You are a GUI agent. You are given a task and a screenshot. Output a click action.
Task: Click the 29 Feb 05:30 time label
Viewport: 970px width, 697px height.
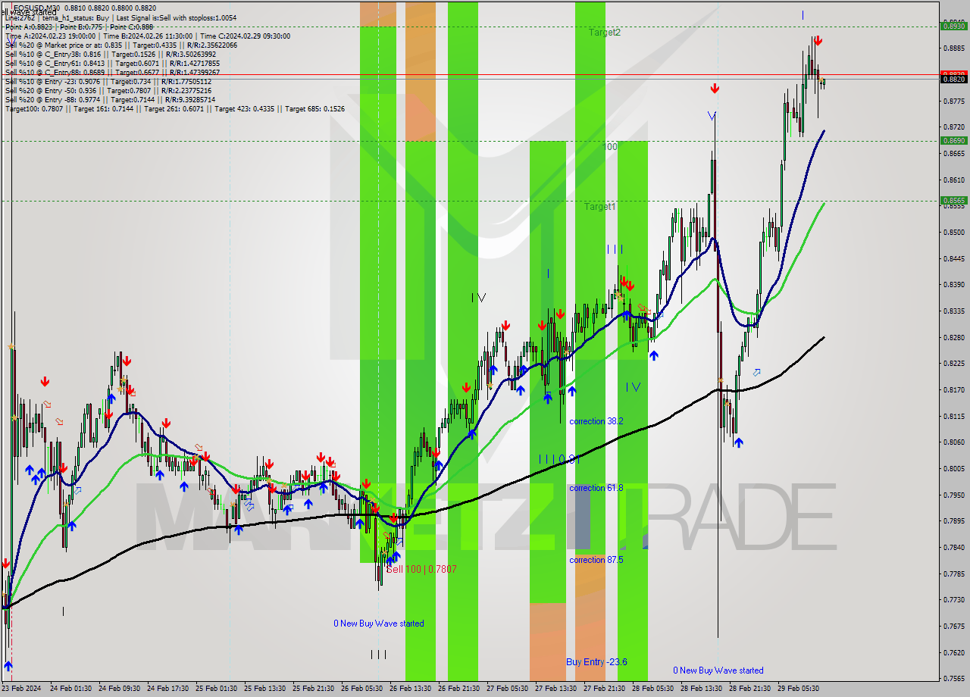click(799, 689)
